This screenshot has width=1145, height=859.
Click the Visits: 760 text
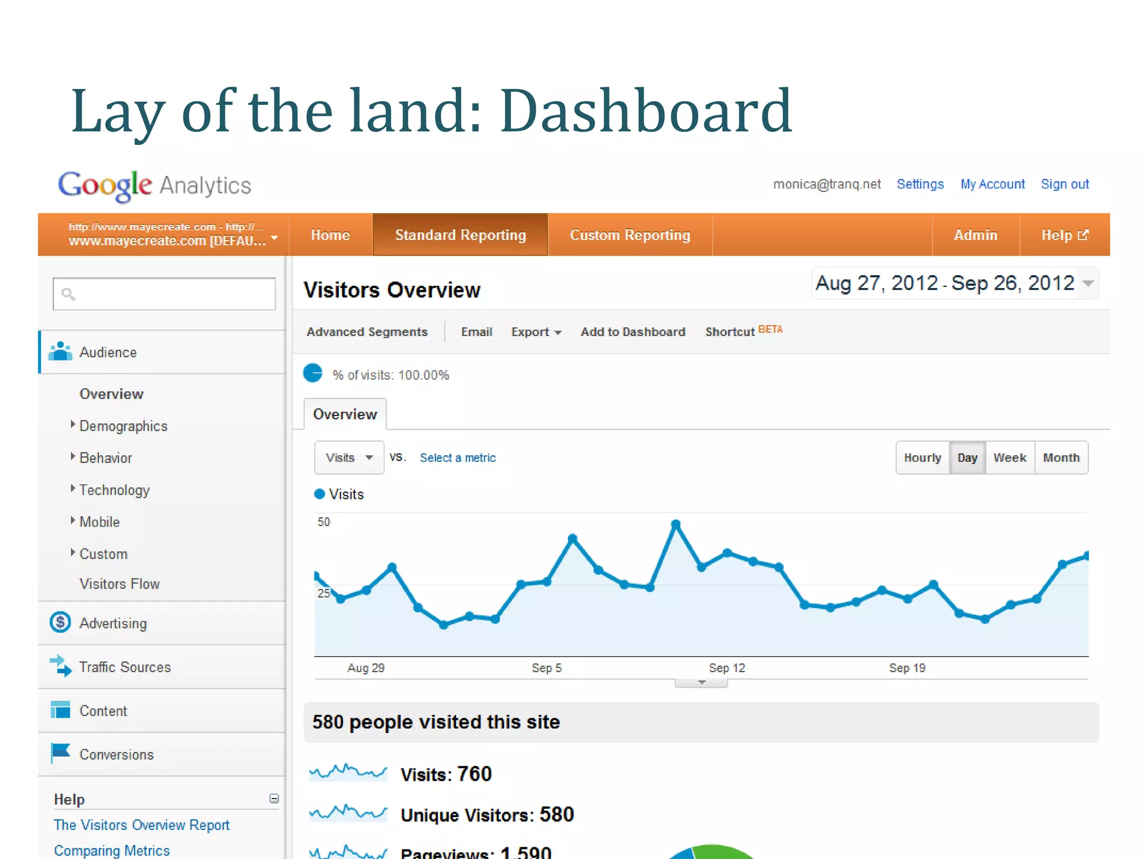446,774
